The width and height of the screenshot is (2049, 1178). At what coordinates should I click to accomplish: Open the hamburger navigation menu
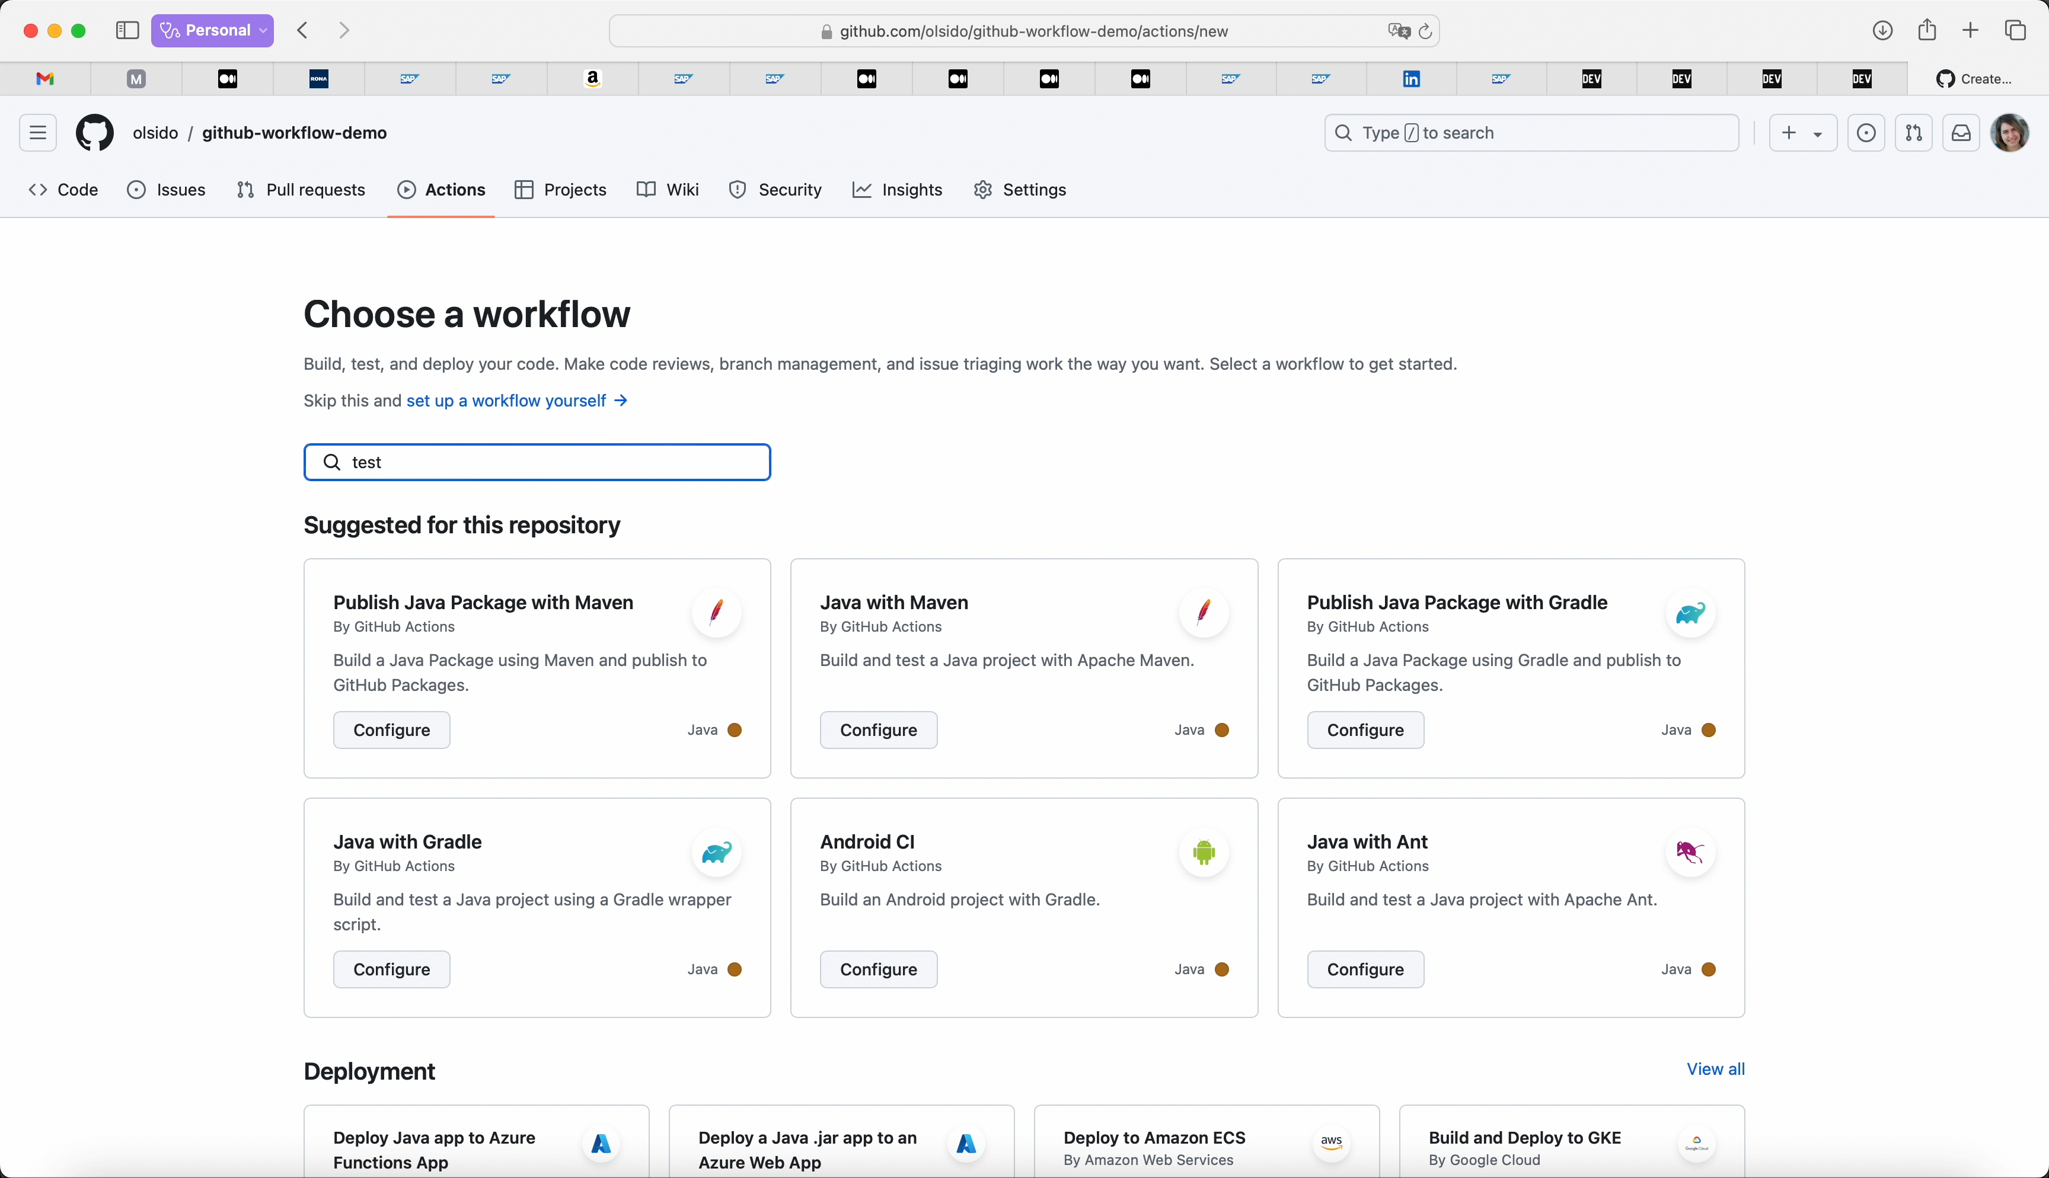(38, 133)
